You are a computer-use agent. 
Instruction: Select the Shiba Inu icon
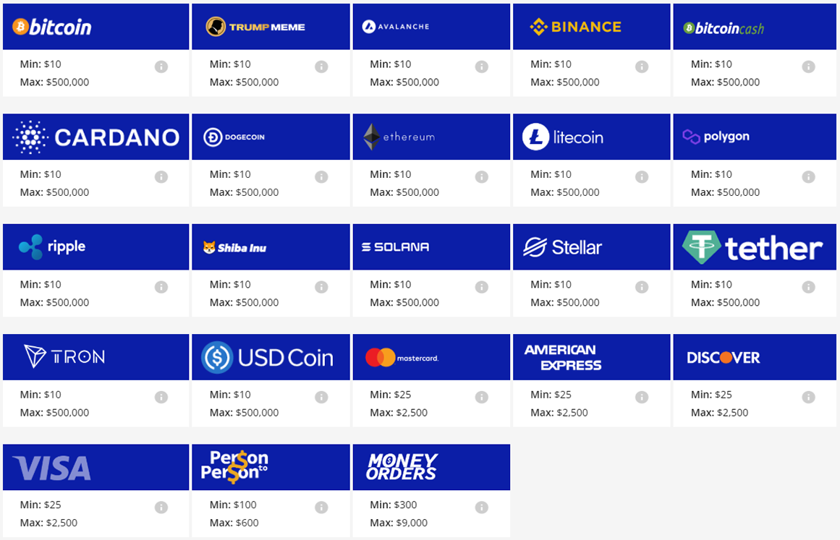pos(208,246)
